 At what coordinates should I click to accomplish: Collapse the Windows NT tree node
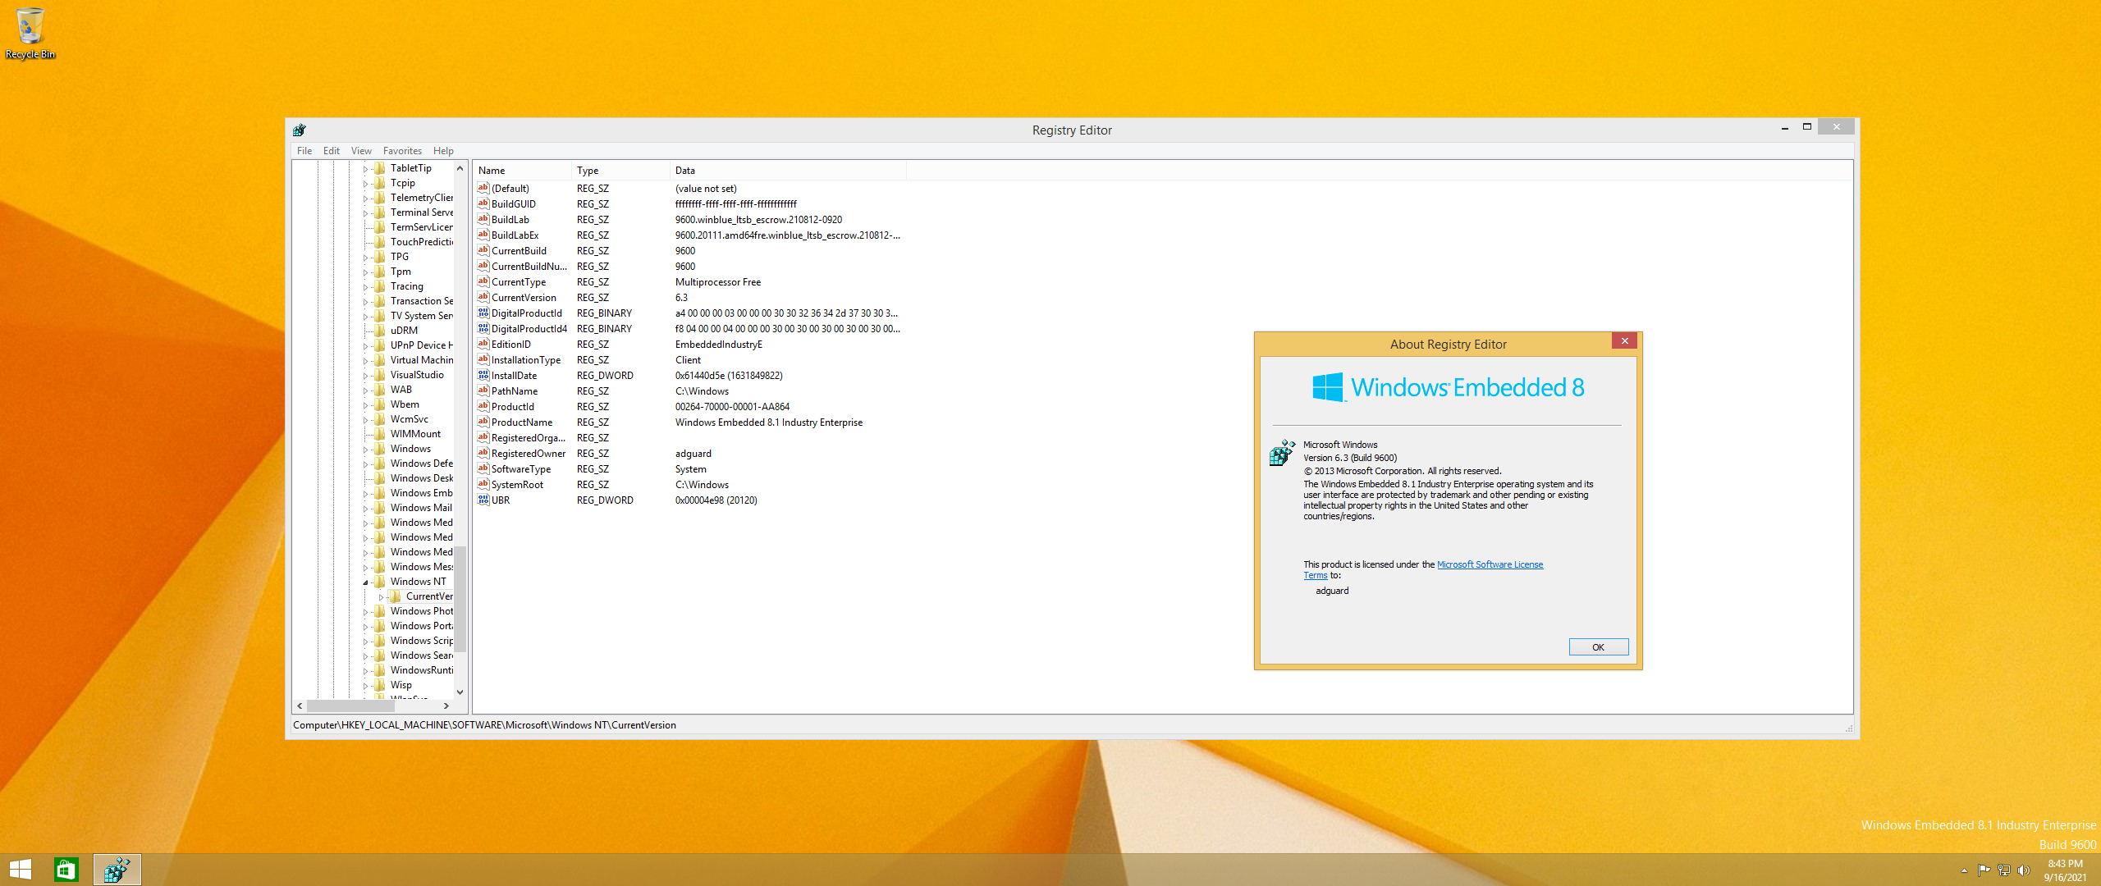(x=366, y=582)
